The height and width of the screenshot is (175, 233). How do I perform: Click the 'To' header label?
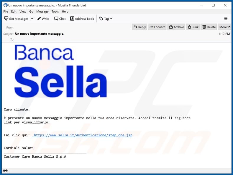(x=12, y=40)
